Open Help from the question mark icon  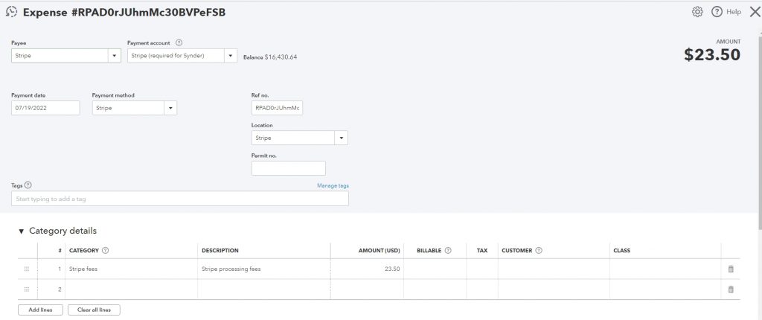pyautogui.click(x=717, y=12)
